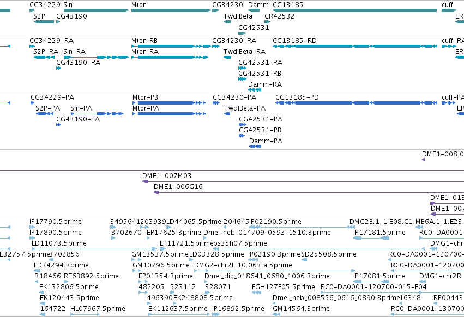The image size is (464, 317).
Task: Select the CG13185-PD coding sequence glyph
Action: pyautogui.click(x=356, y=103)
